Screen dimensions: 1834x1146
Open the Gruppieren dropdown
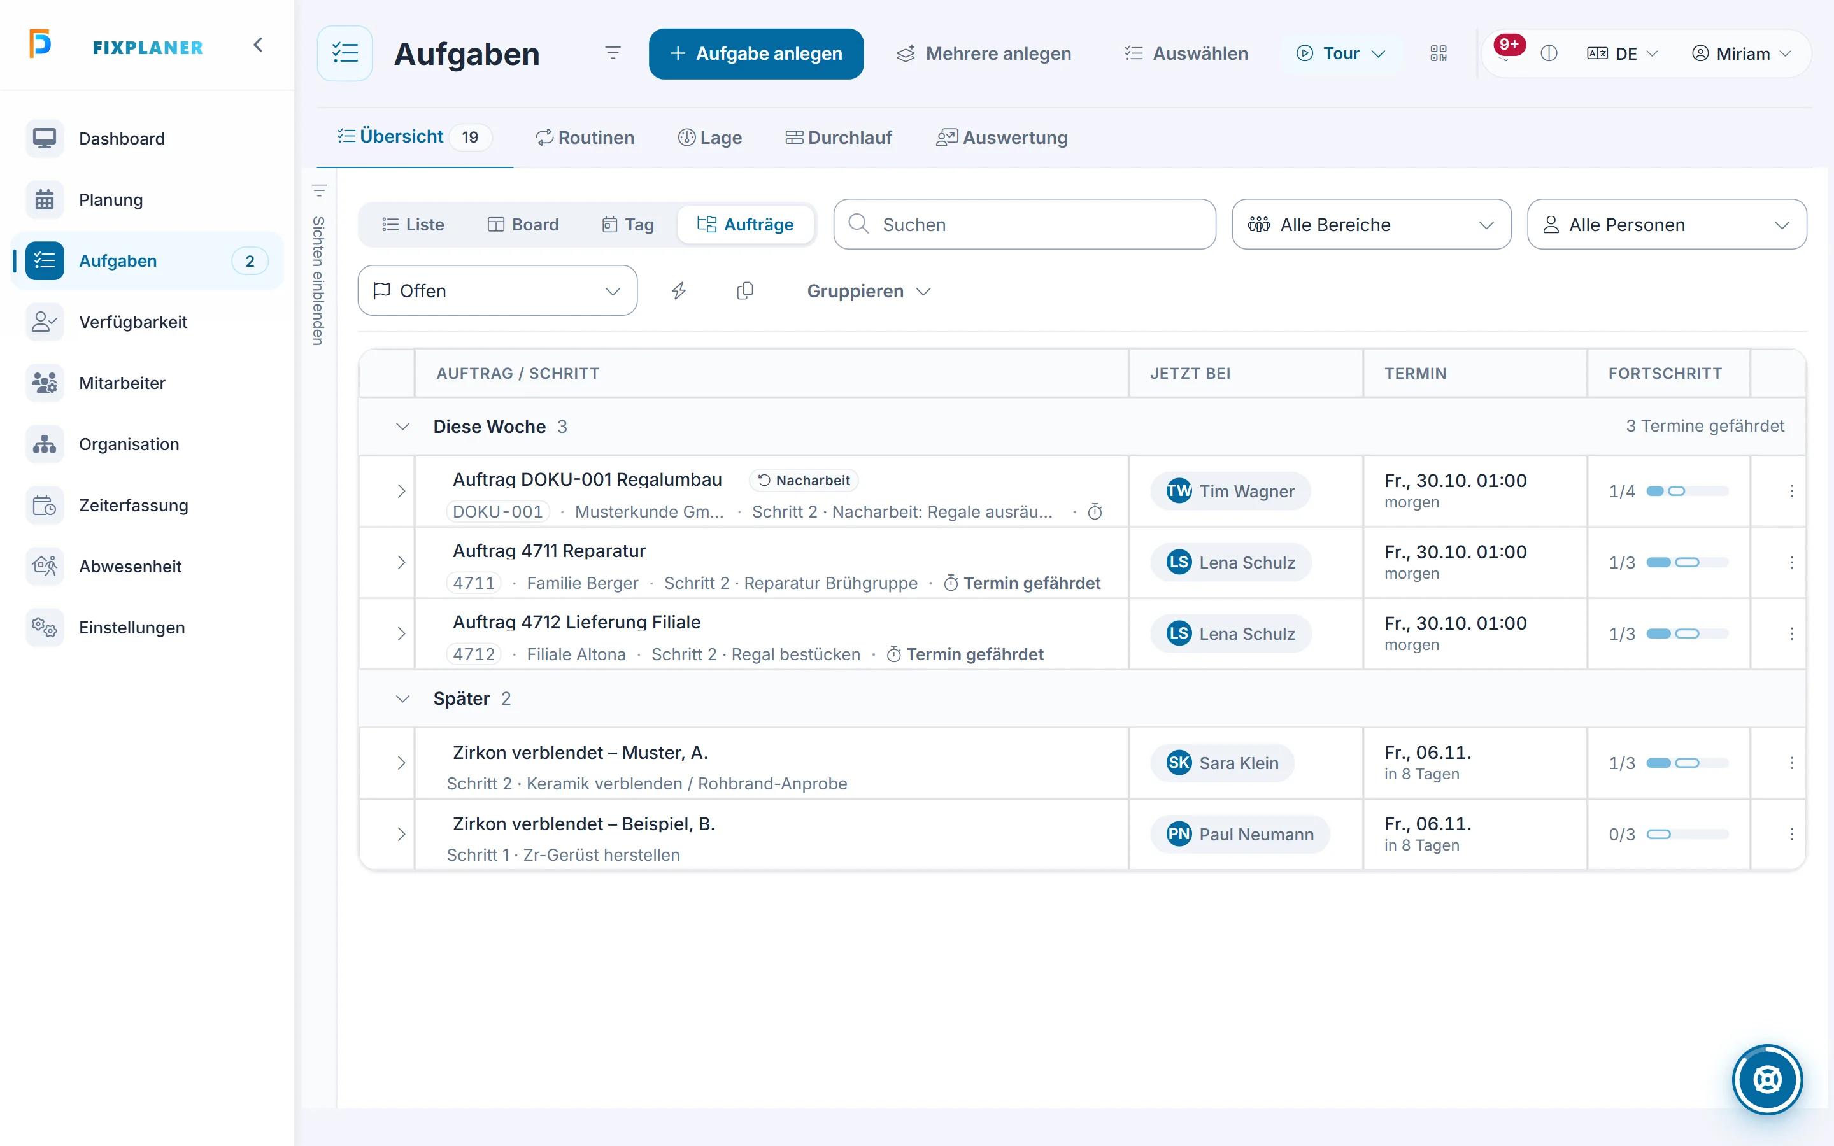click(869, 291)
